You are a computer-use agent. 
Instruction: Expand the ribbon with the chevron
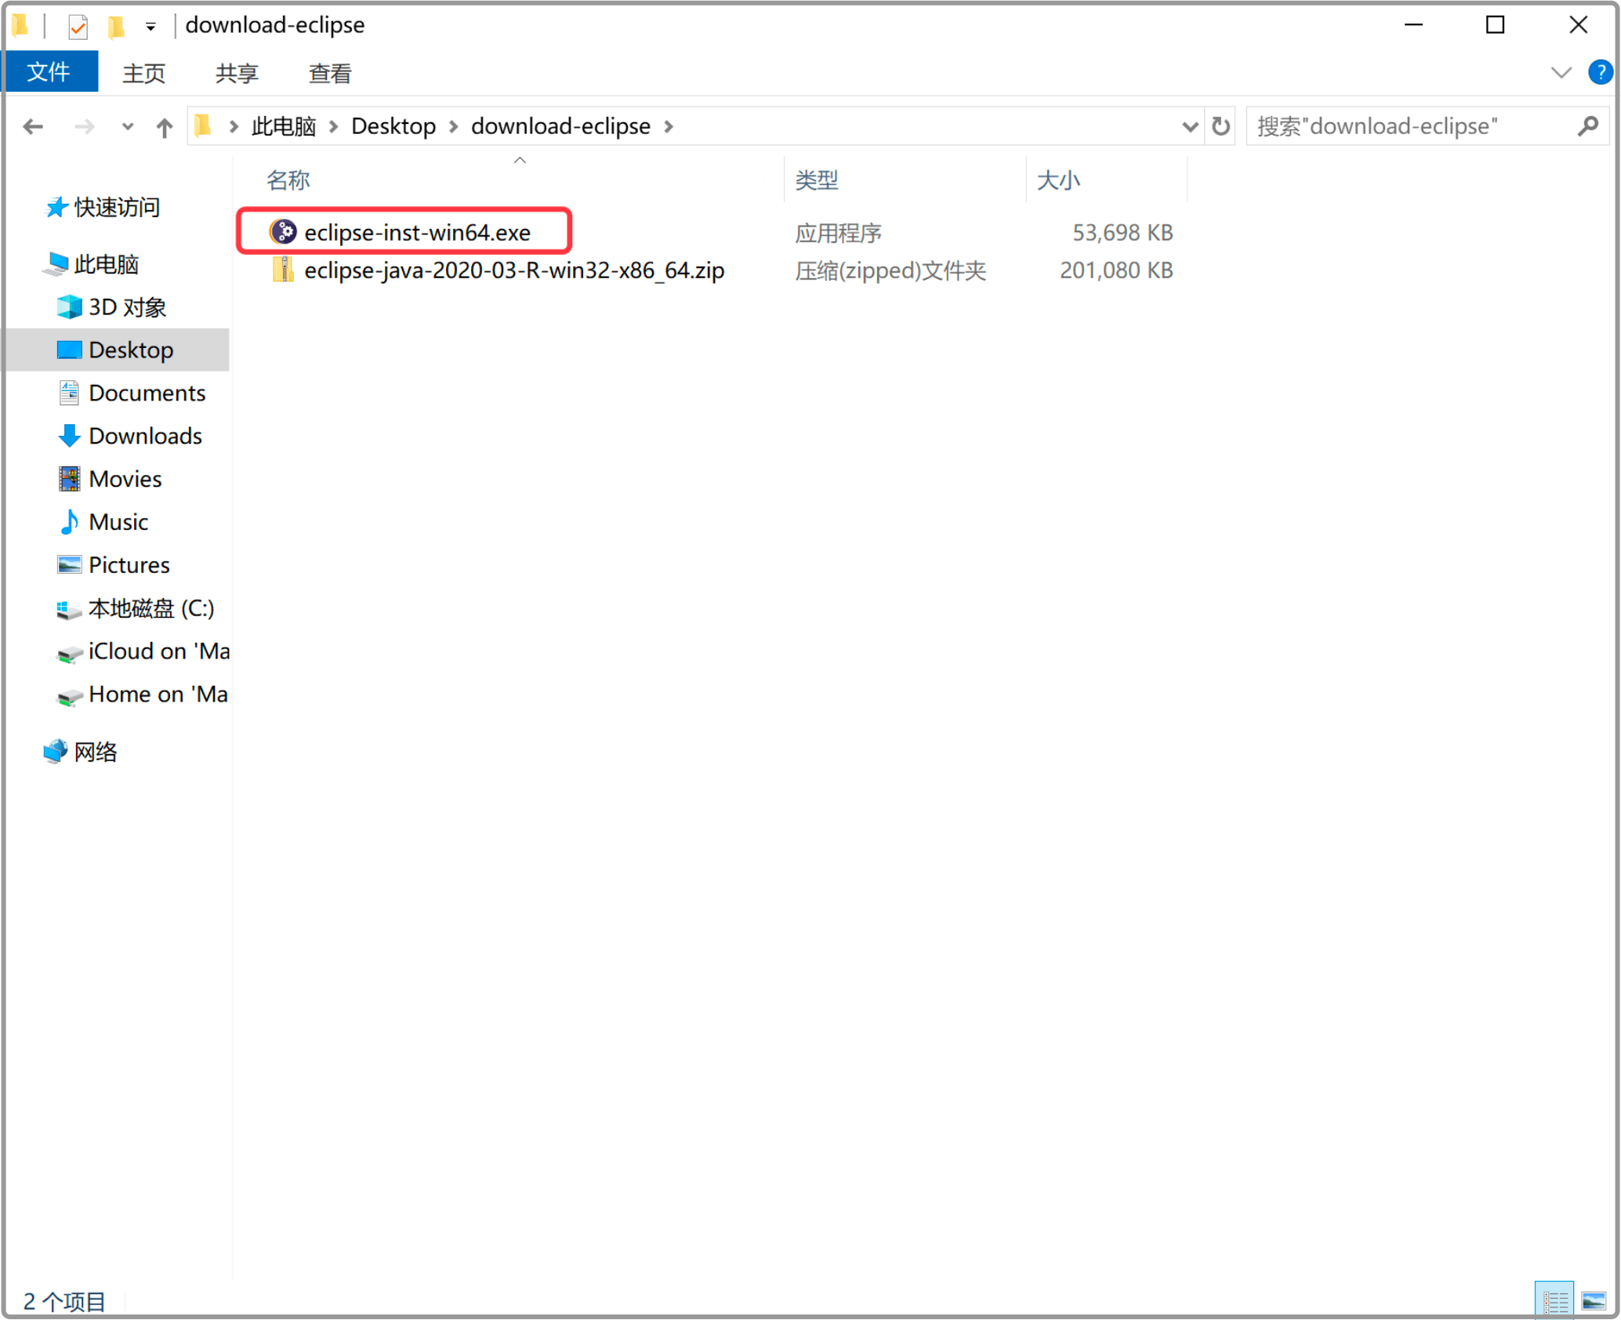point(1561,73)
